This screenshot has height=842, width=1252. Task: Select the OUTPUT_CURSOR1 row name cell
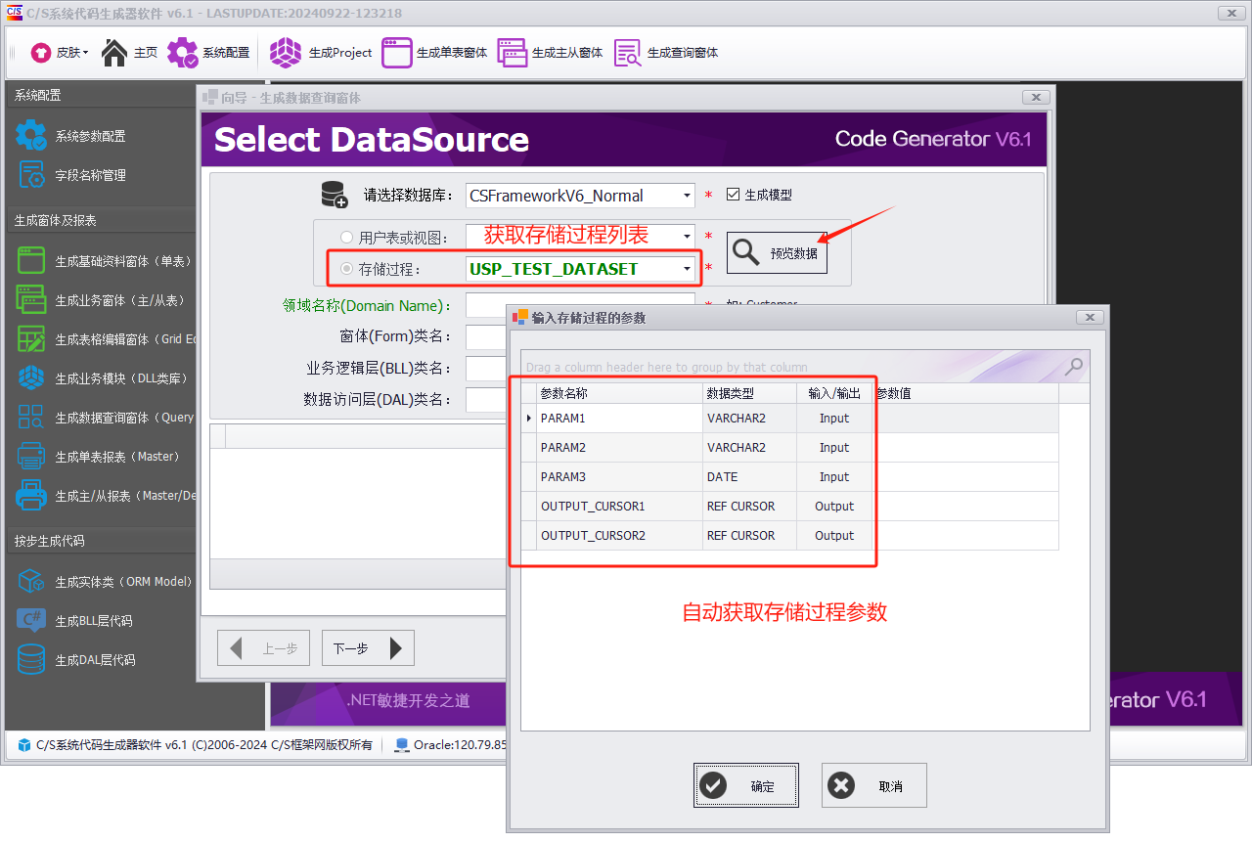619,506
